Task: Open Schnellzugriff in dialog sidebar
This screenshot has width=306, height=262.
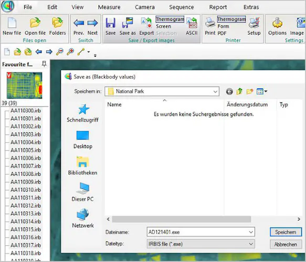Action: point(82,113)
